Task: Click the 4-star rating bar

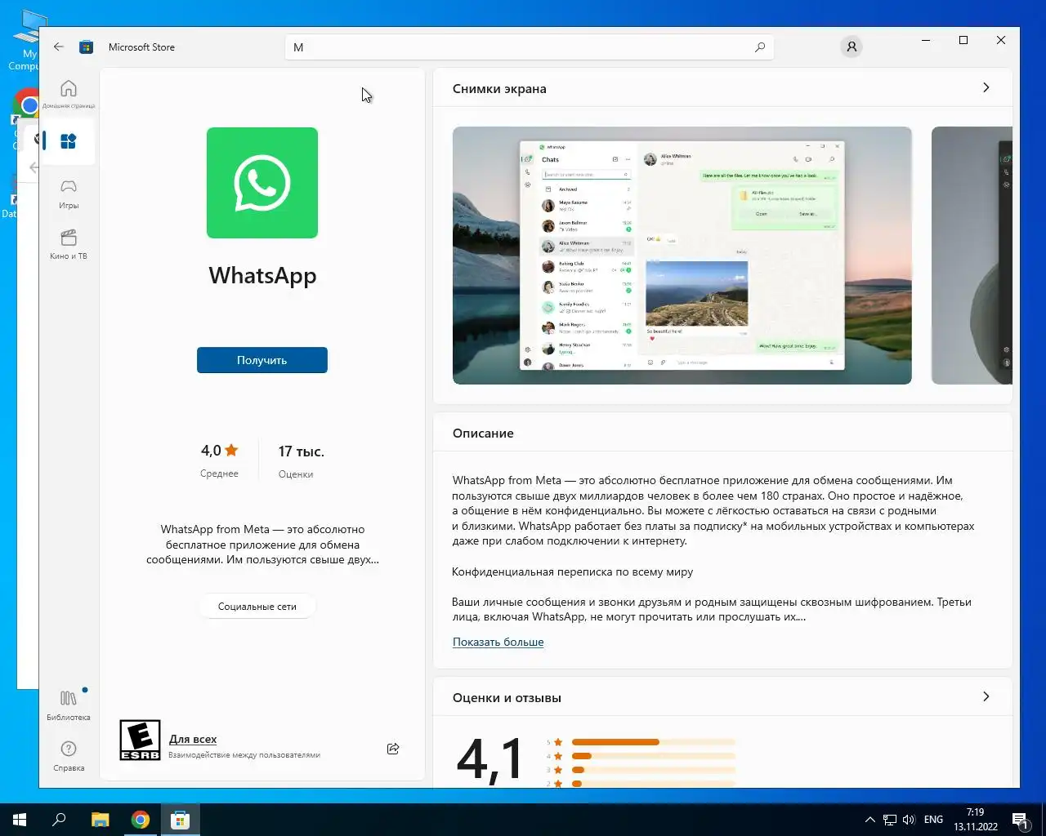Action: click(653, 756)
